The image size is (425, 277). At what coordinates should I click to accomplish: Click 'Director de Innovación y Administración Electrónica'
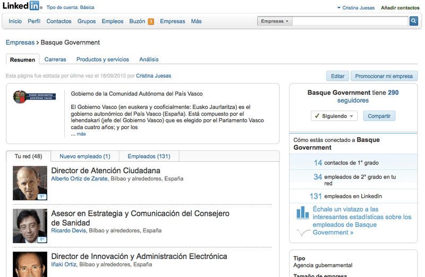point(139,256)
